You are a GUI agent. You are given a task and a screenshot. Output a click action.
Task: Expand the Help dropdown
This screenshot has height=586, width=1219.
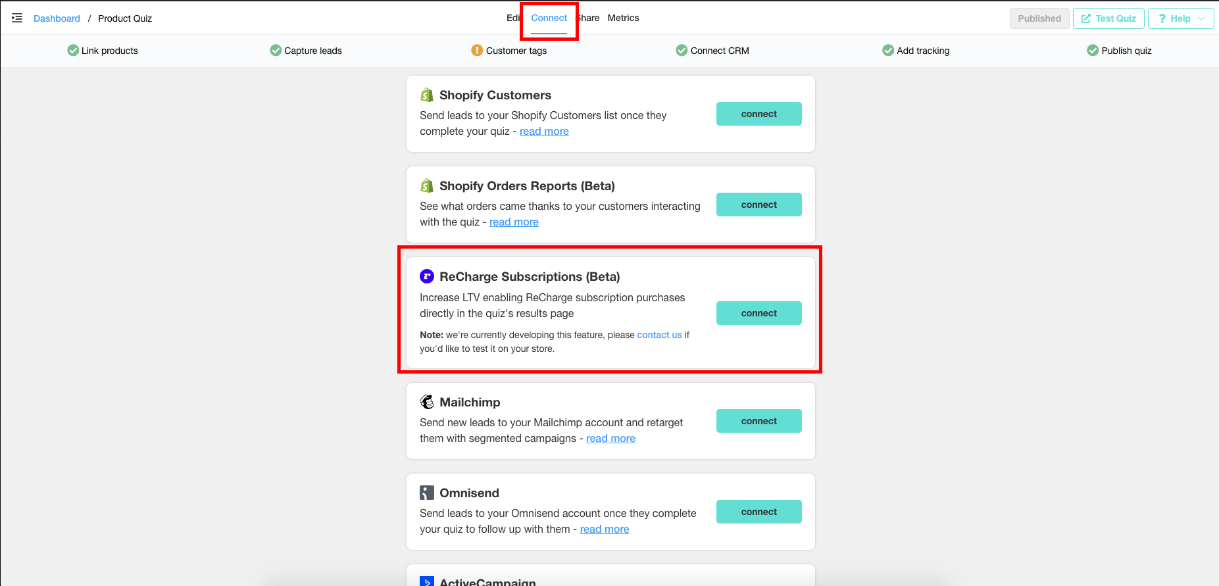(1181, 18)
